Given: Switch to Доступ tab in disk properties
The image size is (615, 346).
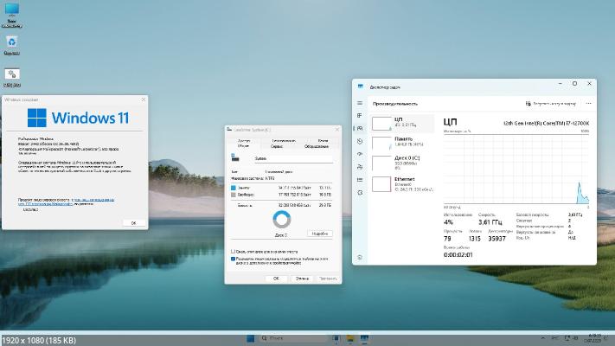Looking at the screenshot, I should (x=244, y=140).
